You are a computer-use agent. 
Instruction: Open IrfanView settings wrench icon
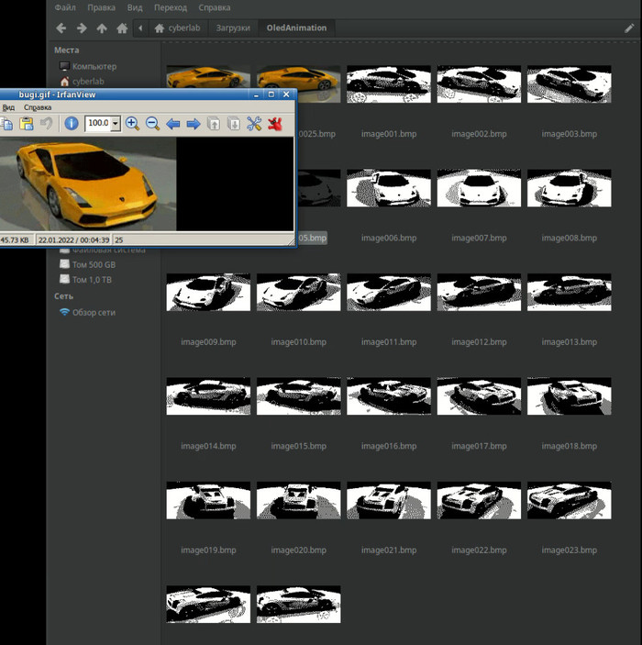254,124
